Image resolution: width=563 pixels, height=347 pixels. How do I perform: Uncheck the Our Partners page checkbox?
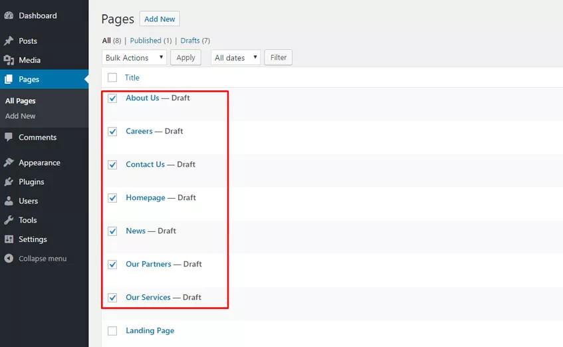click(112, 265)
